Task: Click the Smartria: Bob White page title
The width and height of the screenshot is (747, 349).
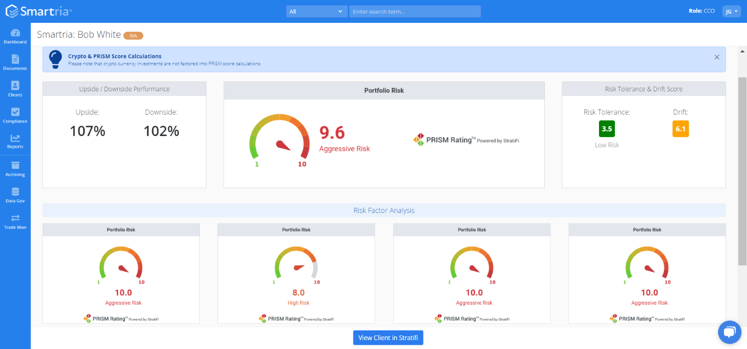Action: 79,35
